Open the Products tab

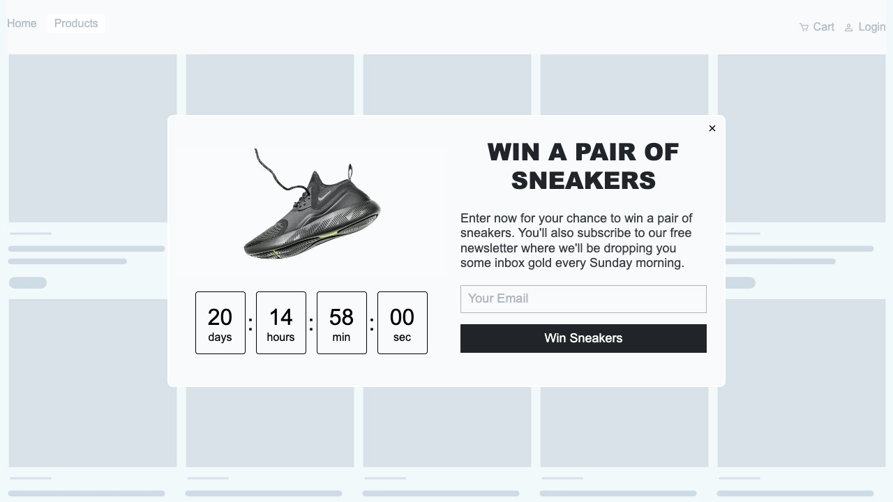point(76,24)
